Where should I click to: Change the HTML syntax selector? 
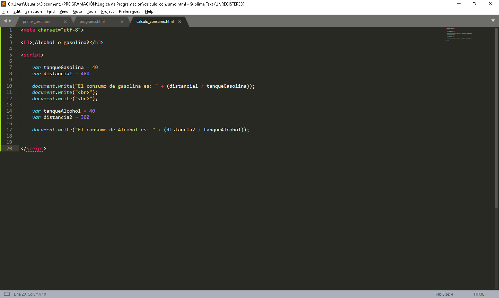[x=479, y=294]
